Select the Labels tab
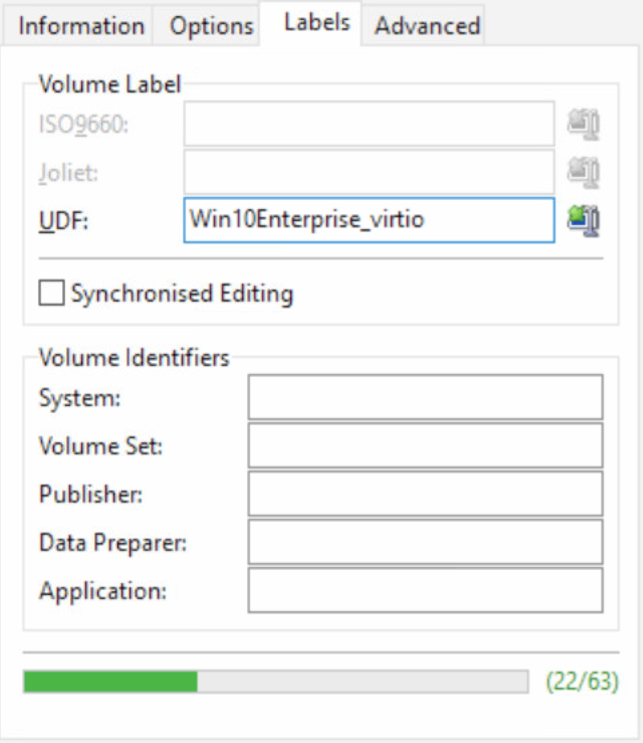The image size is (643, 743). (x=317, y=23)
